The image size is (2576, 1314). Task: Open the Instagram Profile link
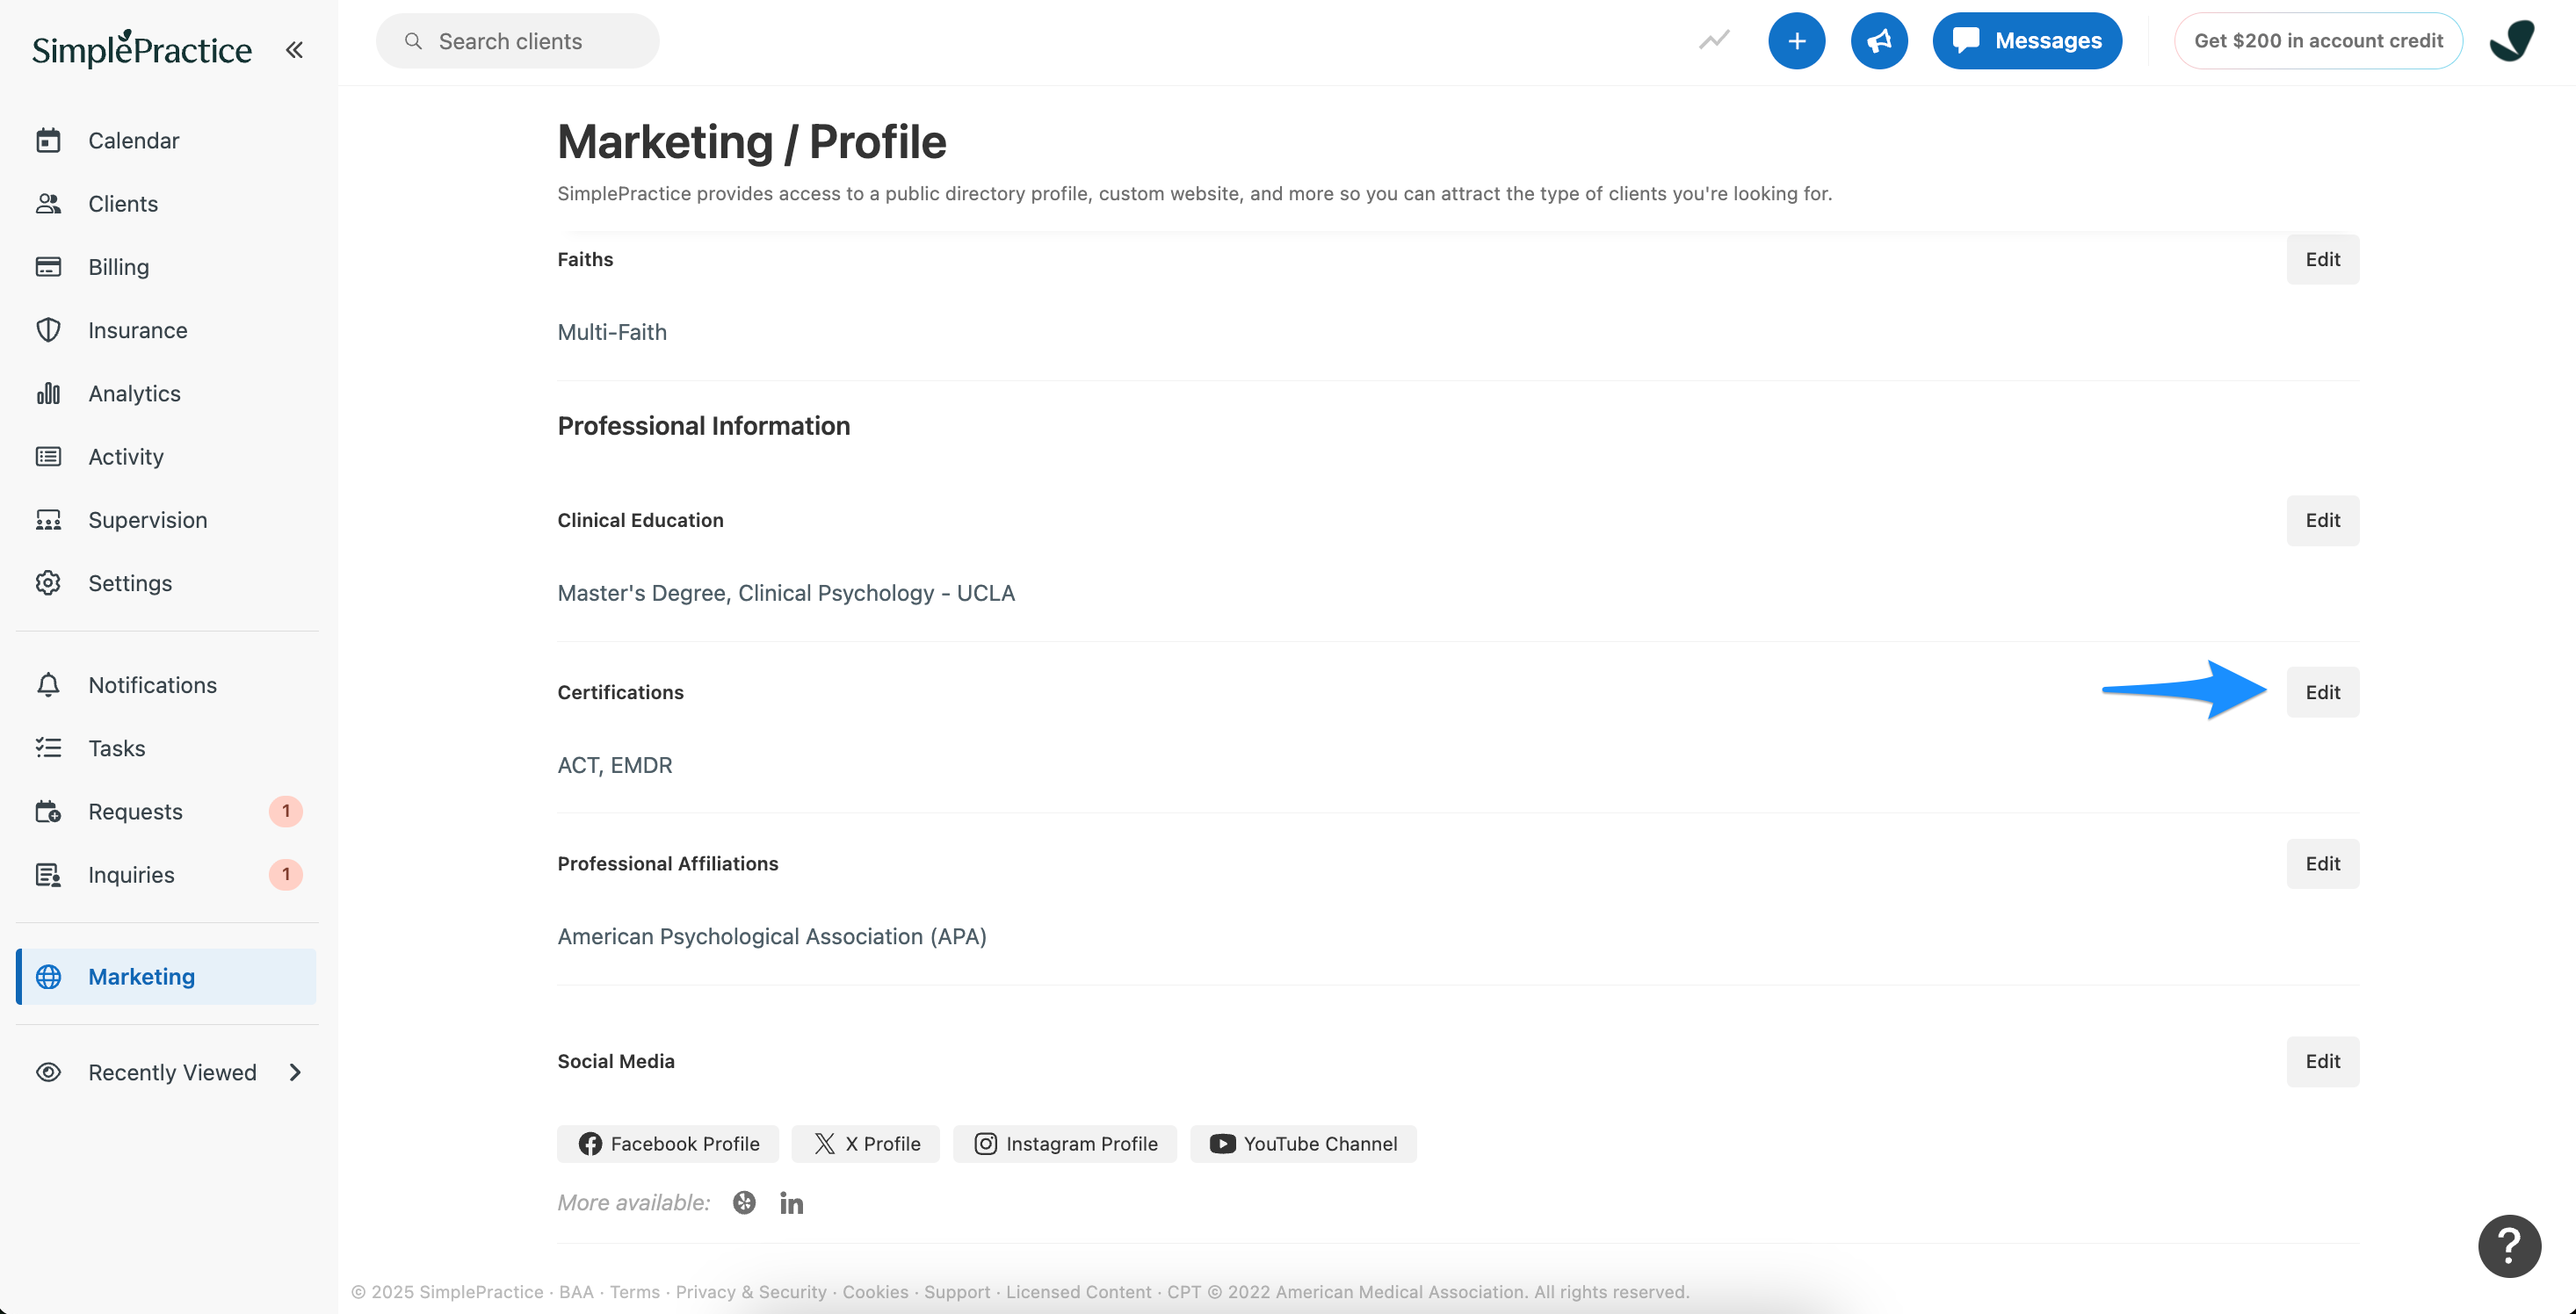[x=1065, y=1143]
